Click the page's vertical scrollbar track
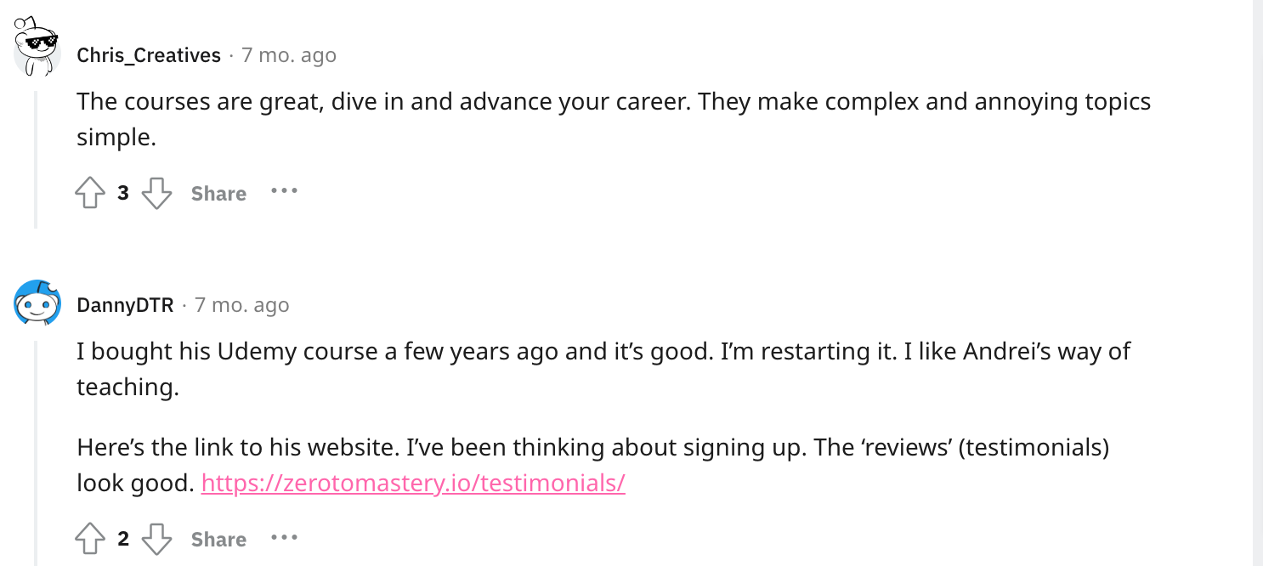The image size is (1263, 566). tap(1258, 283)
